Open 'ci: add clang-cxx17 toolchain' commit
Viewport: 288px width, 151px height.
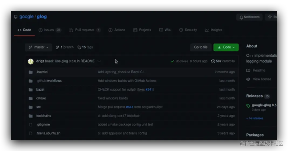119,116
